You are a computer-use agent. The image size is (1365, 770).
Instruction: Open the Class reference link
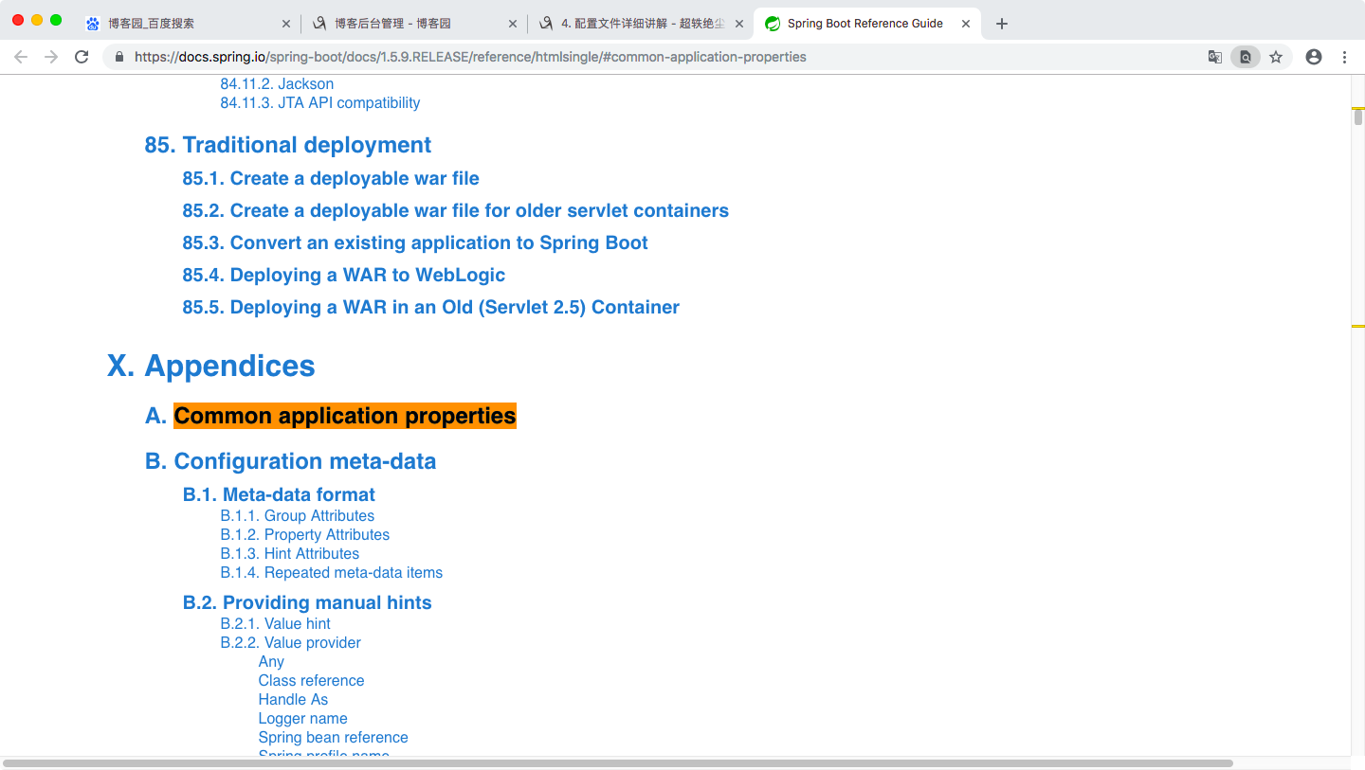pyautogui.click(x=311, y=681)
